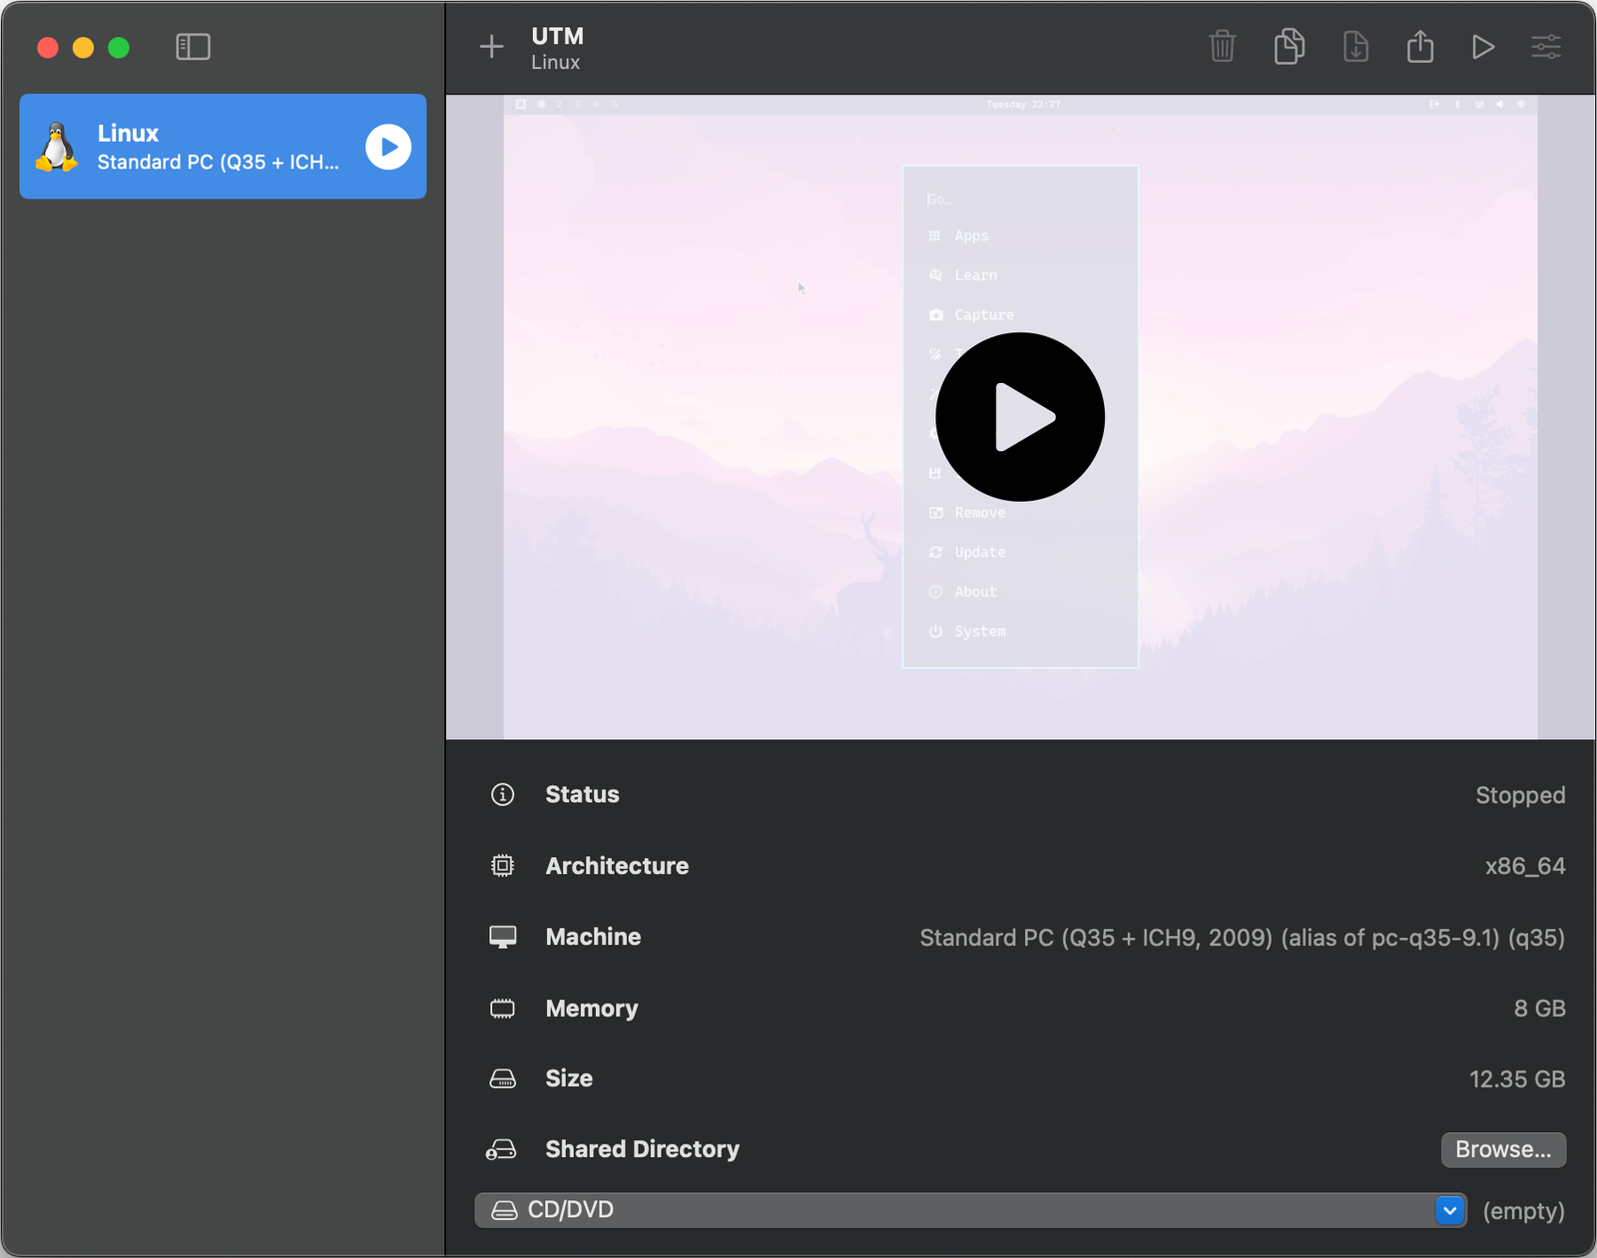Click the green window zoom button

[119, 48]
